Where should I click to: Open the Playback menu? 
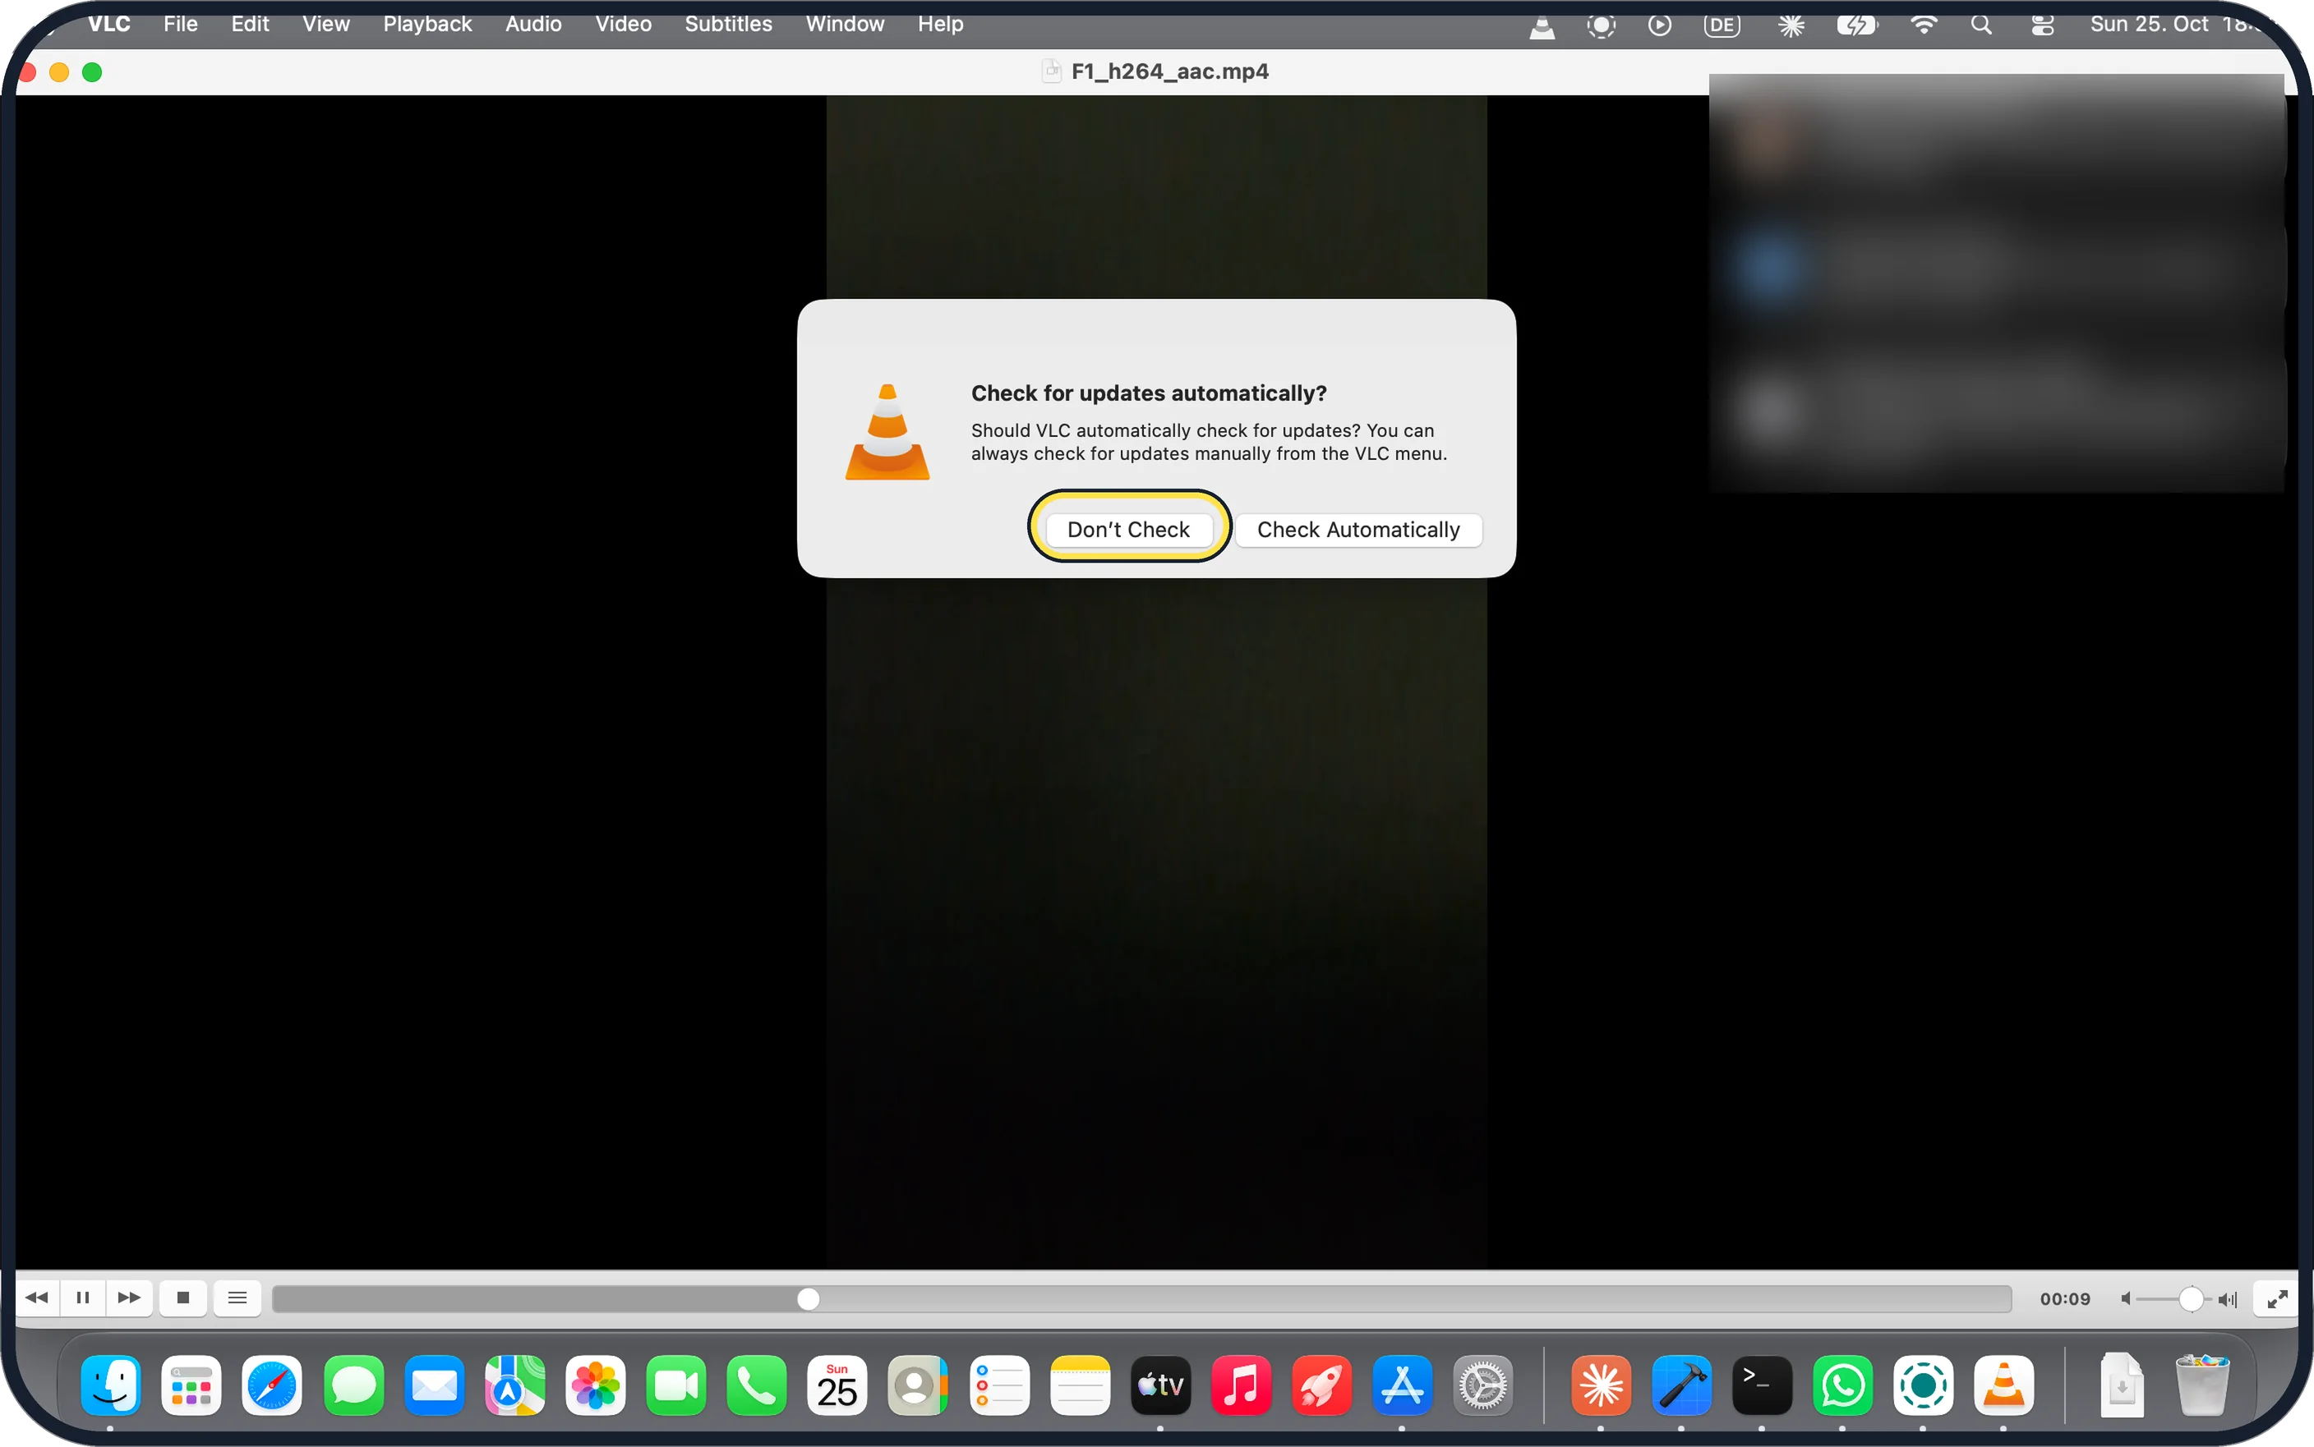[x=427, y=24]
